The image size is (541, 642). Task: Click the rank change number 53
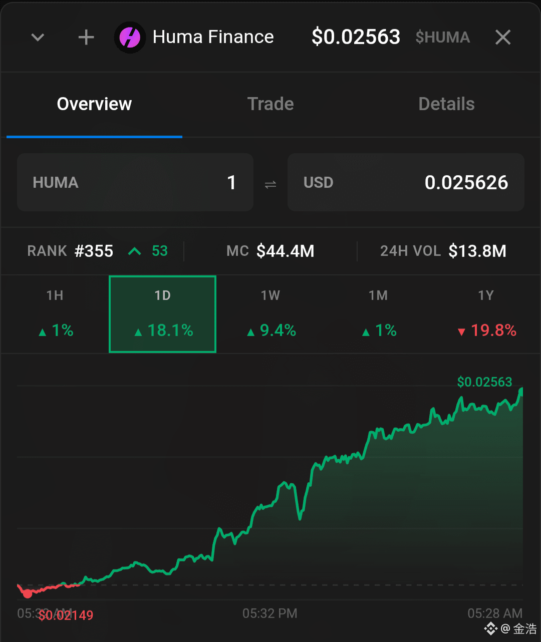coord(160,251)
